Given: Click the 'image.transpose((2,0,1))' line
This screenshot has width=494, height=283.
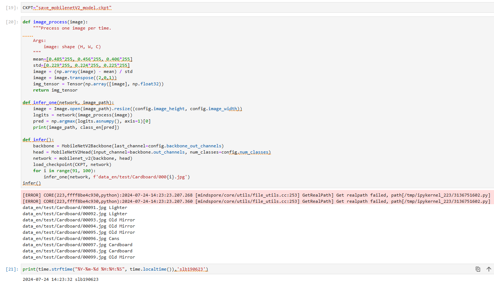Looking at the screenshot, I should (75, 78).
